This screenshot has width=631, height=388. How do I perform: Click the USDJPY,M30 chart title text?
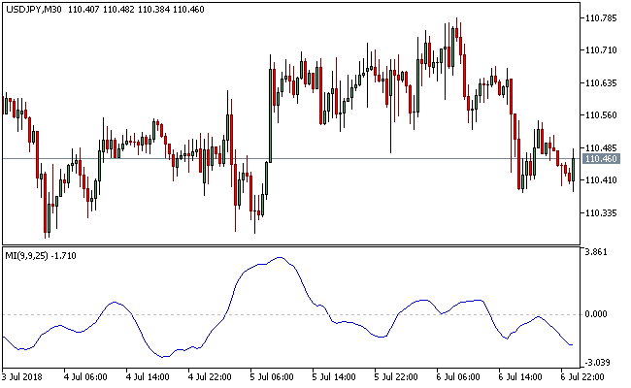(34, 10)
